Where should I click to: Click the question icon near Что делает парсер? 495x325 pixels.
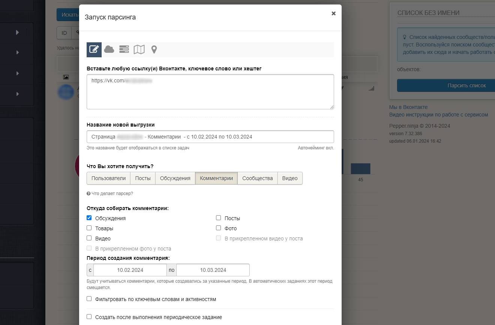click(x=88, y=194)
